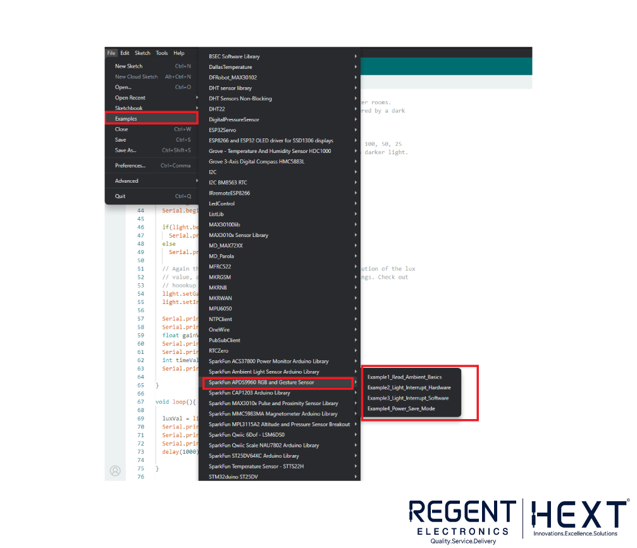Open the File menu
The image size is (637, 548).
[x=111, y=53]
